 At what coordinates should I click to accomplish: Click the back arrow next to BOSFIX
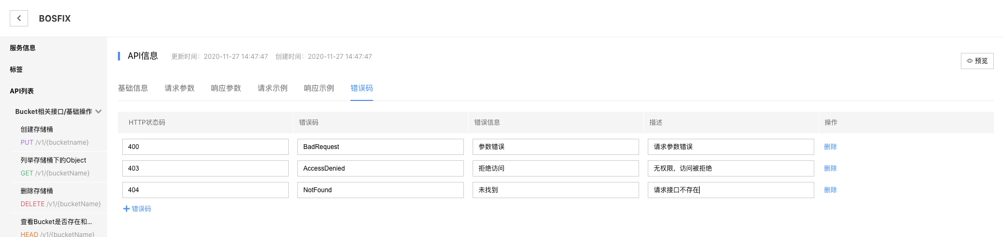(19, 18)
